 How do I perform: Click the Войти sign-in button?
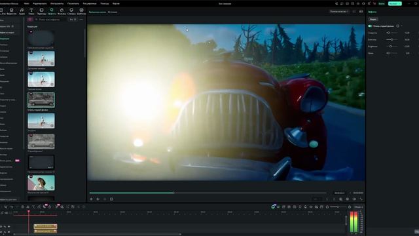click(x=382, y=4)
